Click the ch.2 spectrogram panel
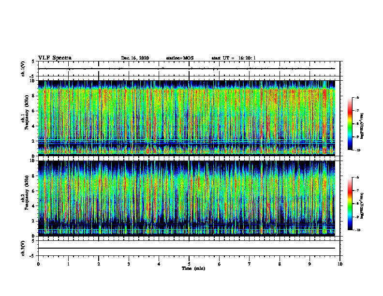Screen dimensions: 383x296 [x=187, y=198]
